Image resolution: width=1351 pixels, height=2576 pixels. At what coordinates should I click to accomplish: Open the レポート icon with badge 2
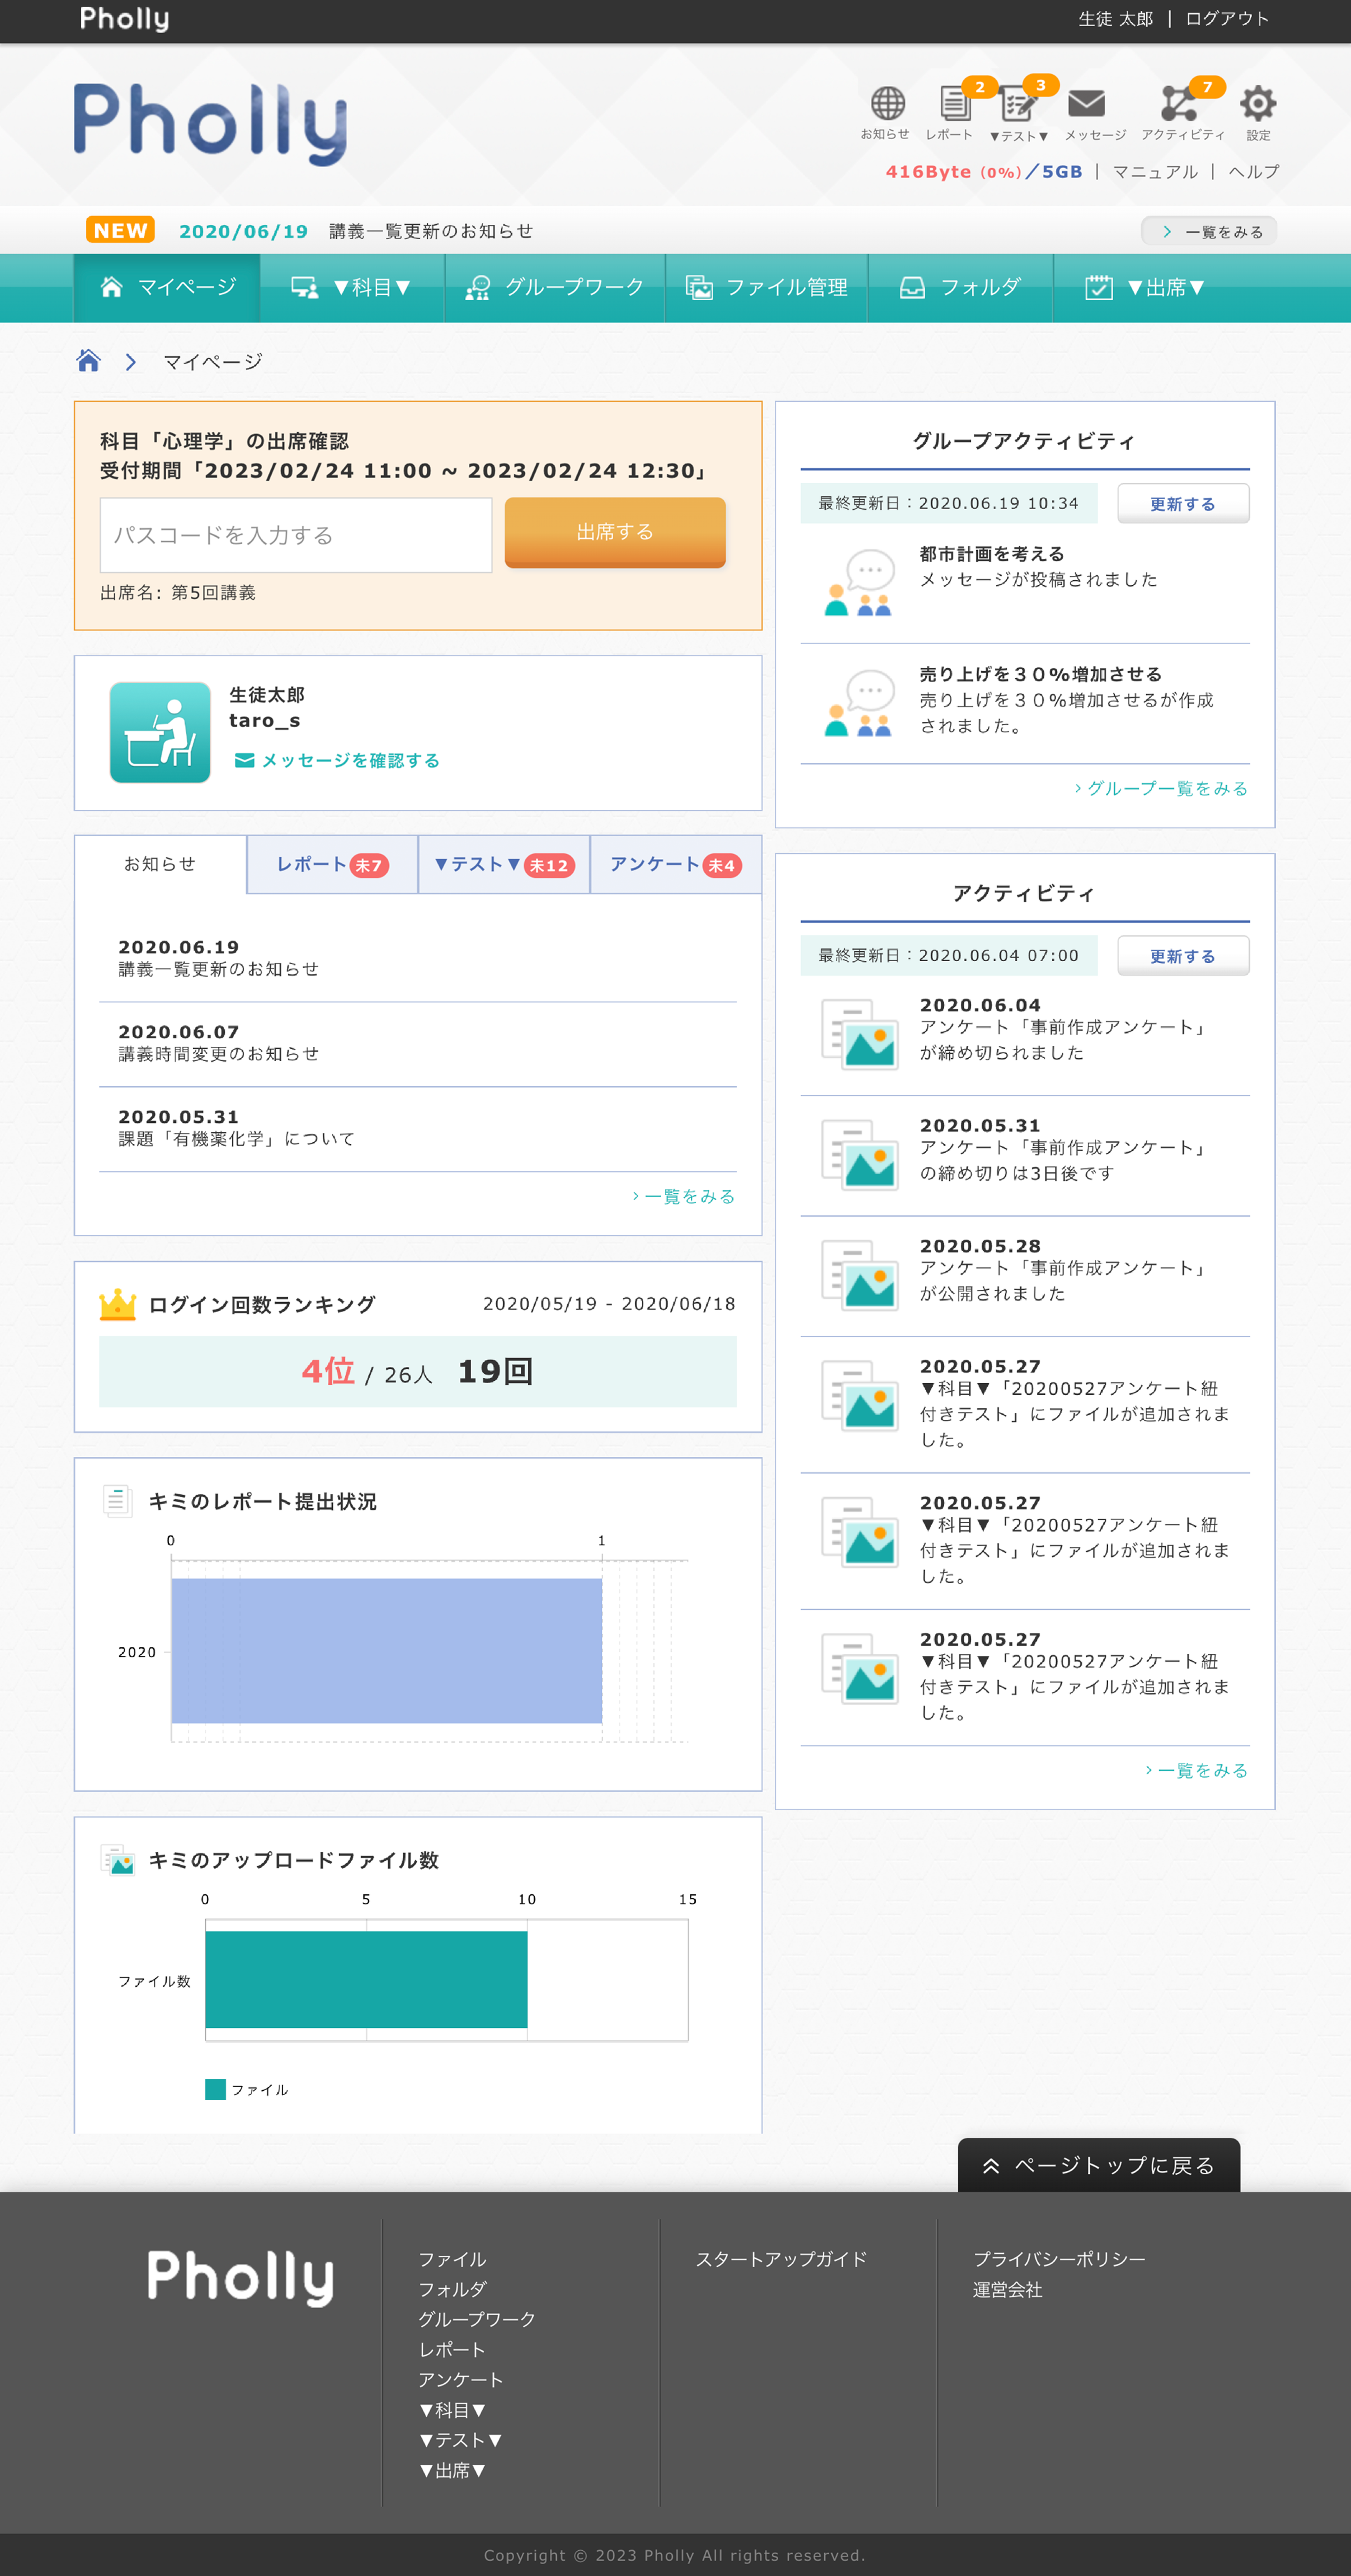click(954, 103)
